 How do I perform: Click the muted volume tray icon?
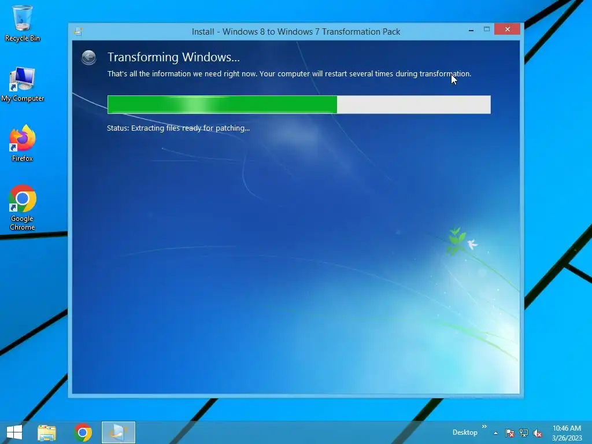[538, 433]
